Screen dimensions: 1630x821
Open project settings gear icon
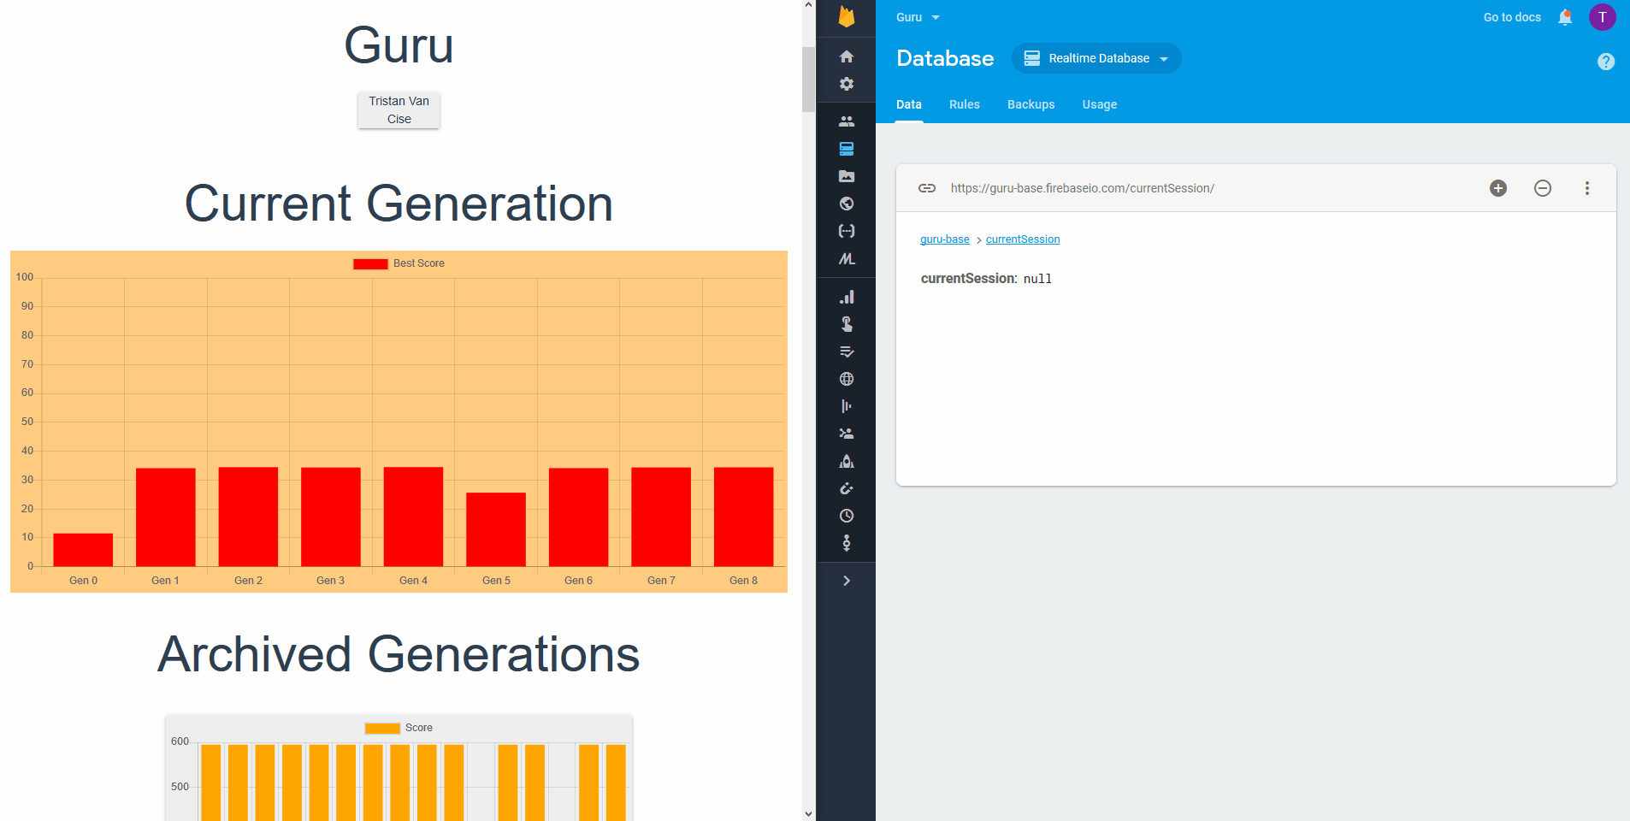point(847,84)
